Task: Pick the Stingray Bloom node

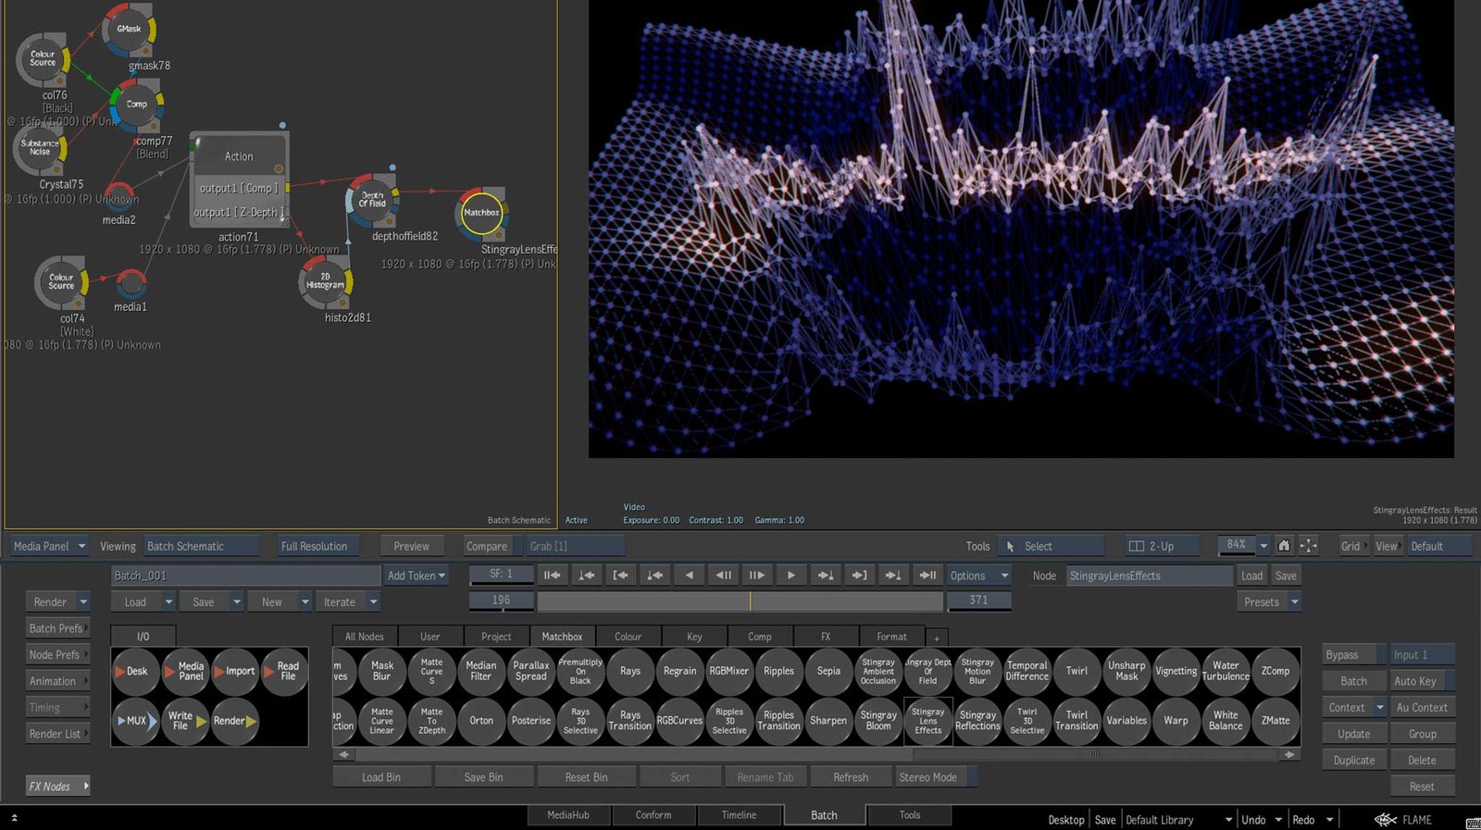Action: click(877, 721)
